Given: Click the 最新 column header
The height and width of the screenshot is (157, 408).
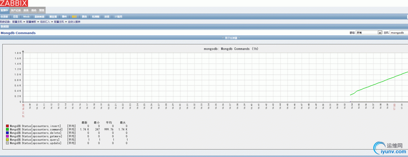Looking at the screenshot, I should (x=84, y=122).
